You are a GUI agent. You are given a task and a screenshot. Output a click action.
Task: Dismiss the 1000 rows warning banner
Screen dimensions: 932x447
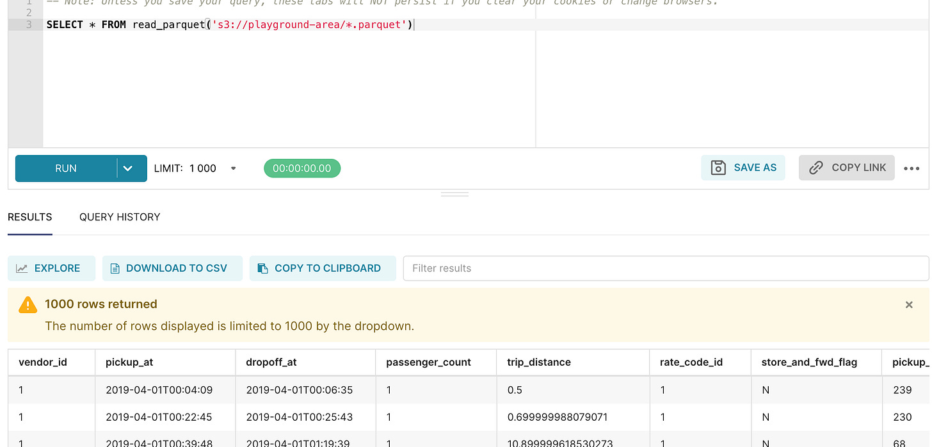(909, 305)
